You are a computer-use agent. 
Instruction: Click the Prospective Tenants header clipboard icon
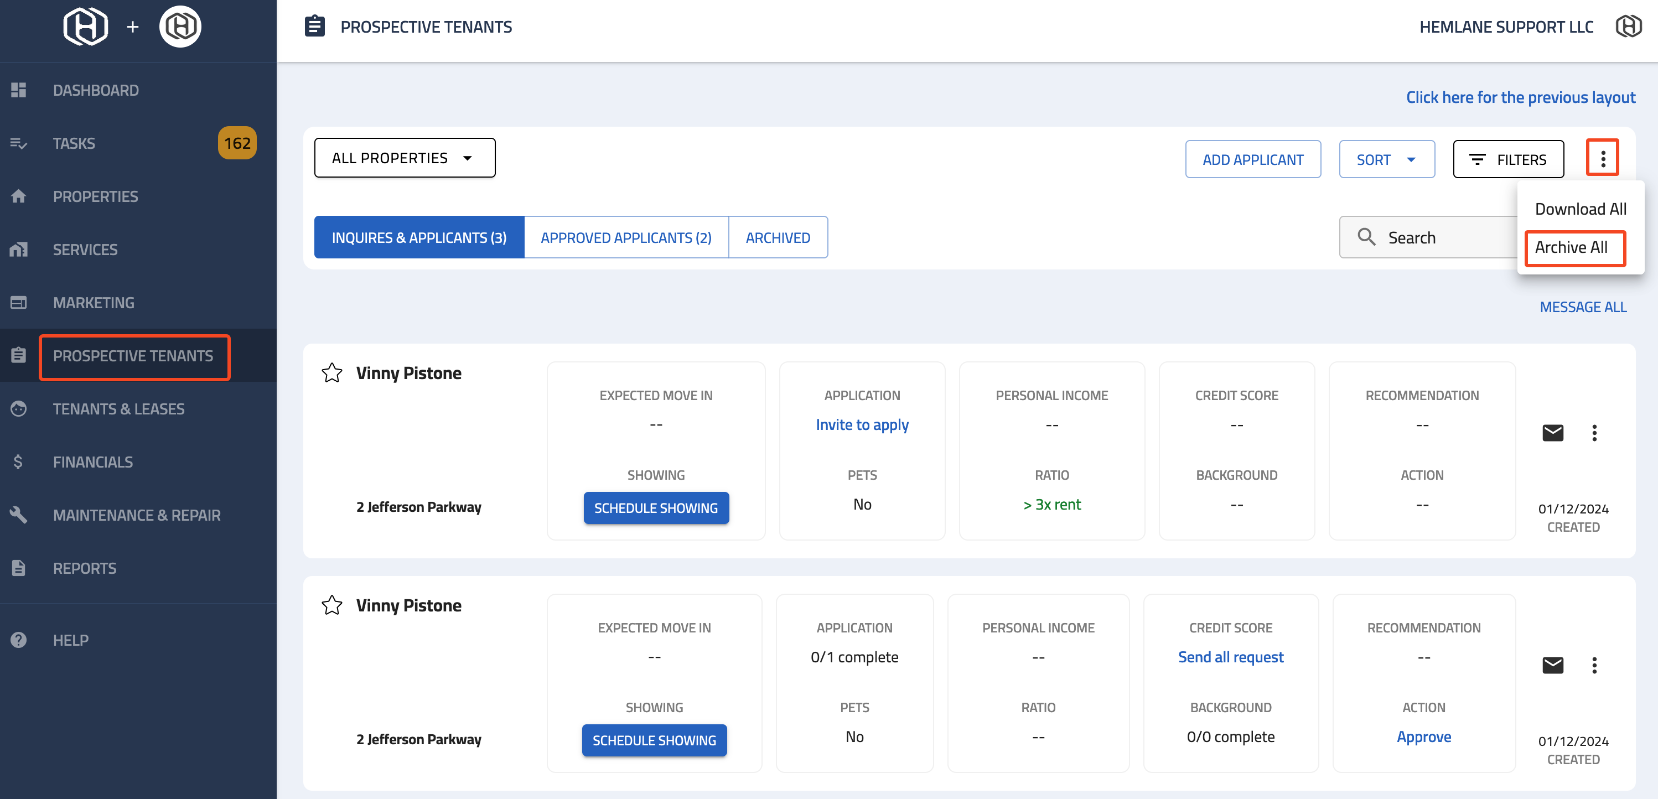click(315, 27)
